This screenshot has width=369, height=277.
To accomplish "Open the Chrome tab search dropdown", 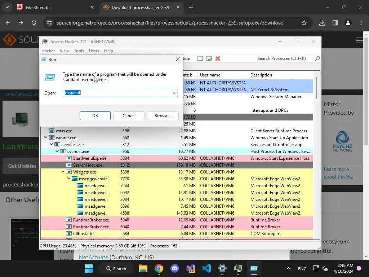I will pos(7,7).
